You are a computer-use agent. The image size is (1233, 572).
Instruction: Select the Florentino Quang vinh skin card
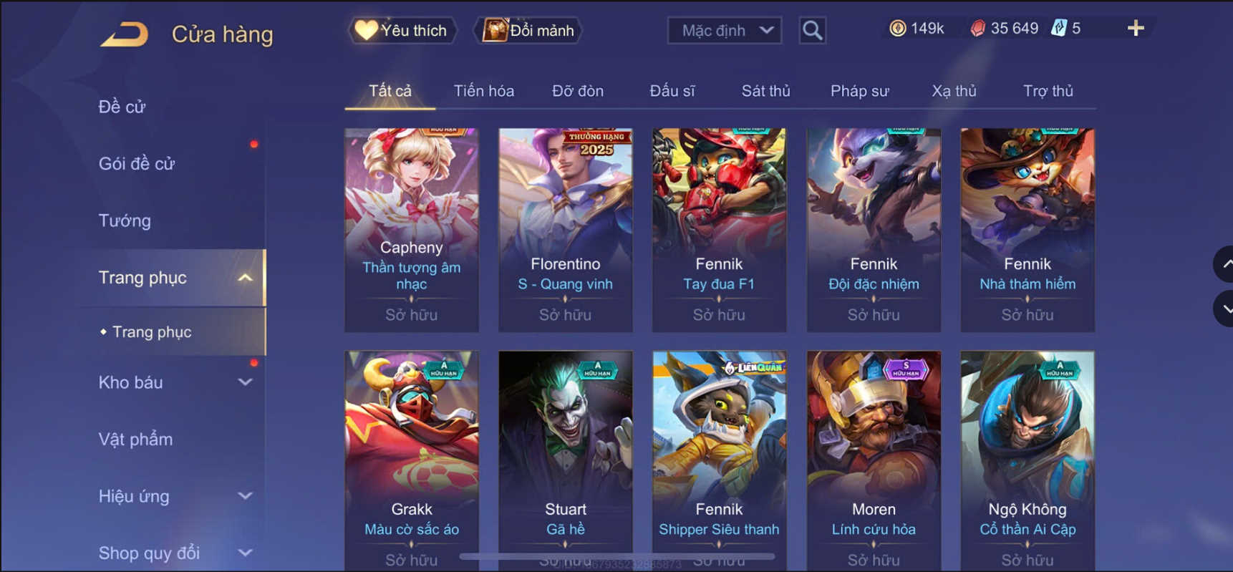pos(565,230)
